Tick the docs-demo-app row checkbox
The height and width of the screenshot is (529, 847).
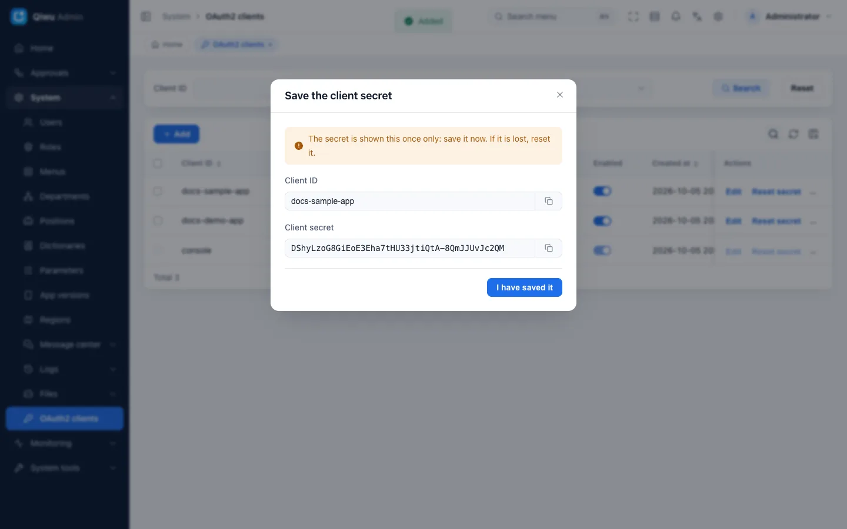tap(158, 220)
